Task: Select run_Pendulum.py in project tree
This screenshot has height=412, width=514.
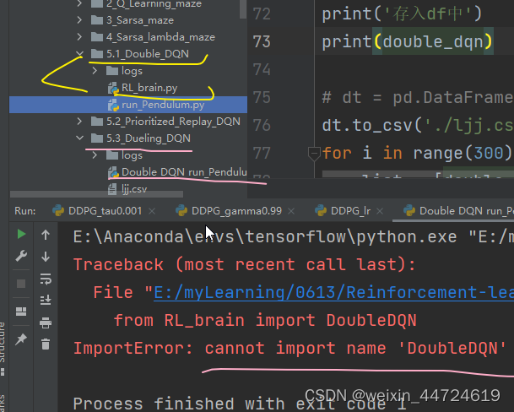Action: point(163,105)
